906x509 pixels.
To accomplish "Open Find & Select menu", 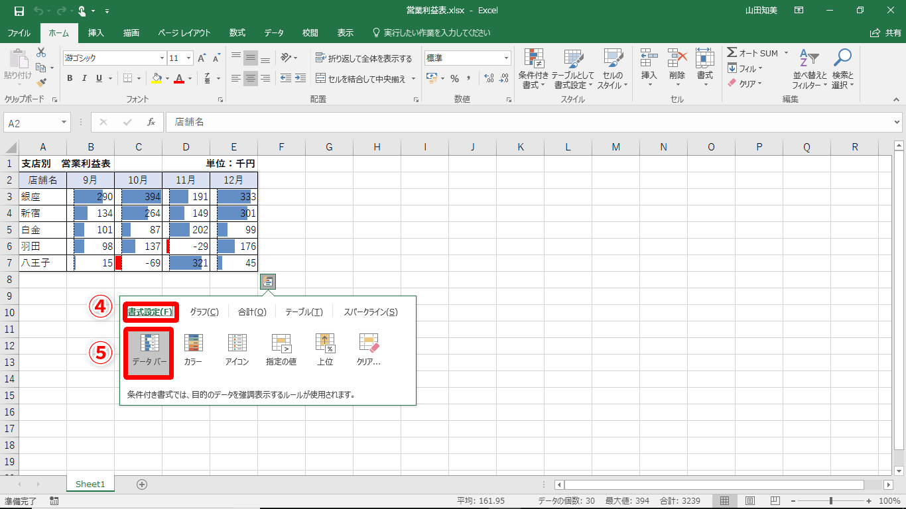I will point(842,69).
